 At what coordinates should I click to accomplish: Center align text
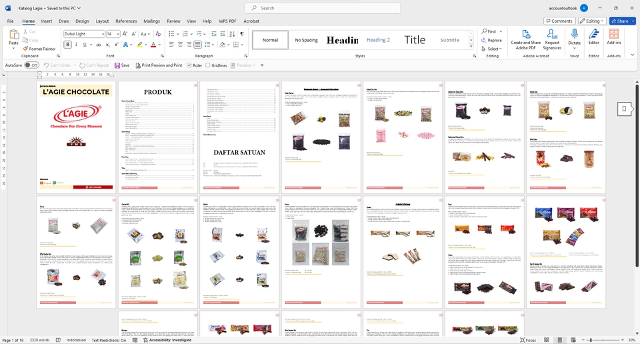pos(181,45)
